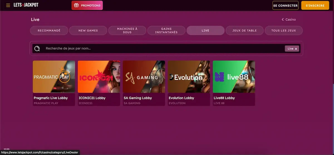Open the hamburger menu icon
The width and height of the screenshot is (334, 155).
pos(8,5)
